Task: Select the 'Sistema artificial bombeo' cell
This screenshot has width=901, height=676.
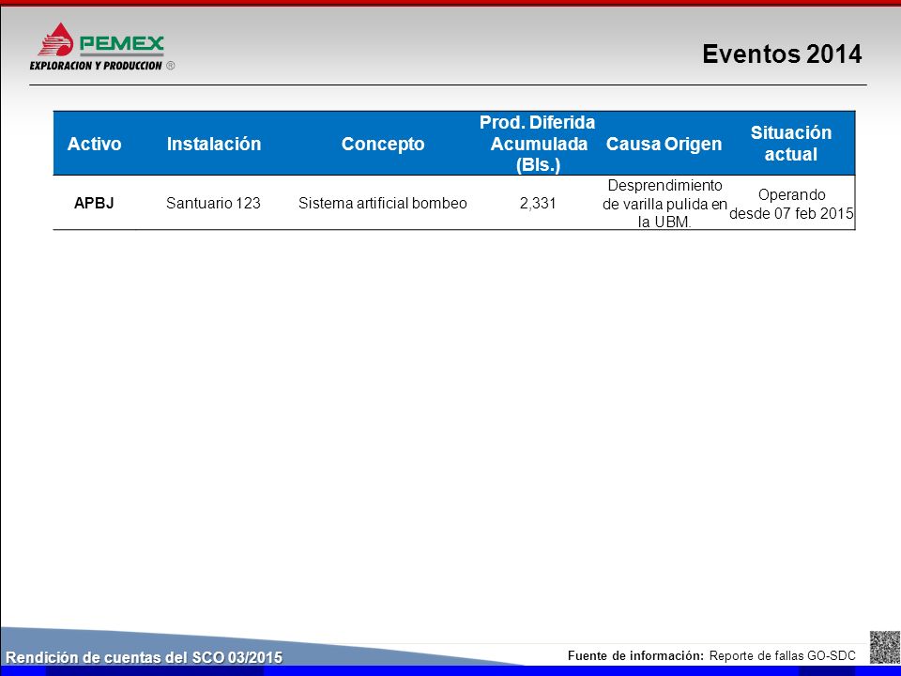Action: click(383, 203)
